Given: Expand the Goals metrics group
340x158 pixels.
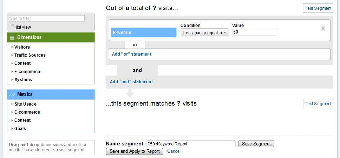Looking at the screenshot, I should click(x=20, y=129).
